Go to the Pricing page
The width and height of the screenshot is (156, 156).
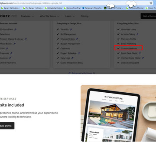coord(84,16)
